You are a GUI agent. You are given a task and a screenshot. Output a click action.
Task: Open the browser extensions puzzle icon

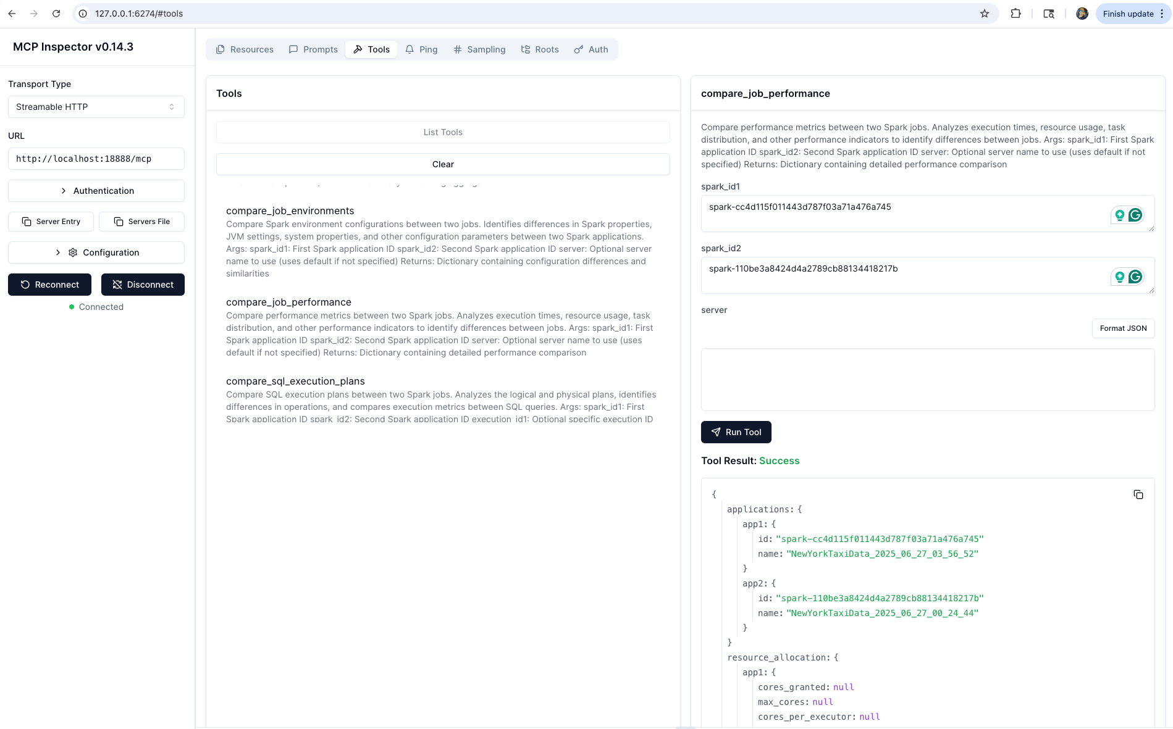click(1015, 14)
